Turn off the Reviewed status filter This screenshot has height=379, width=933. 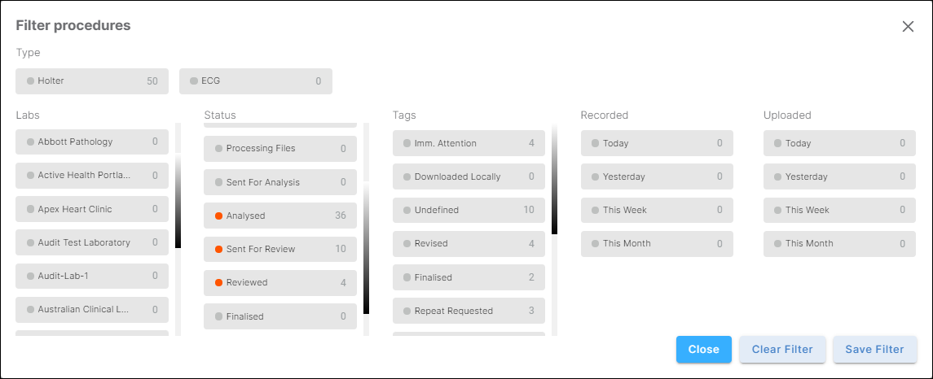pyautogui.click(x=280, y=282)
